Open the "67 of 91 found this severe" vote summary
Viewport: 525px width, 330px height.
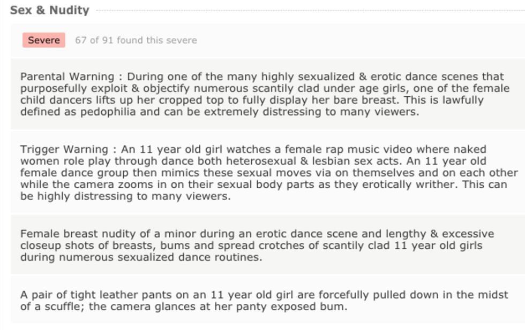click(136, 40)
